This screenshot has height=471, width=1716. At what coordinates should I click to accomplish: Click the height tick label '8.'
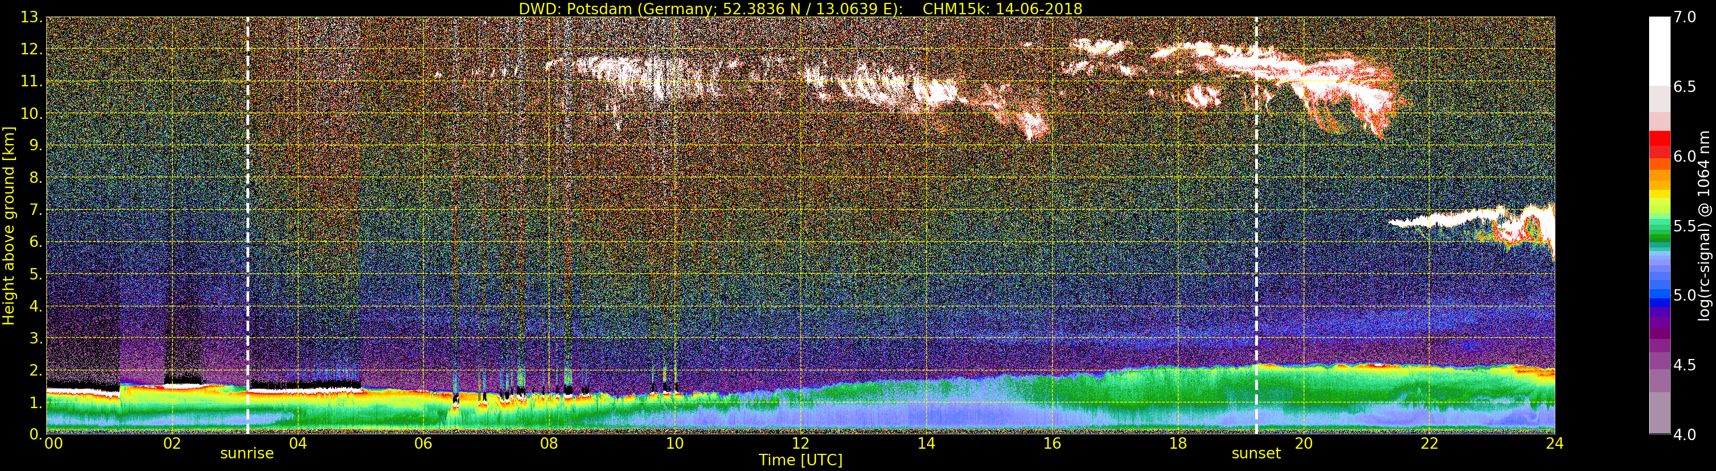(35, 178)
